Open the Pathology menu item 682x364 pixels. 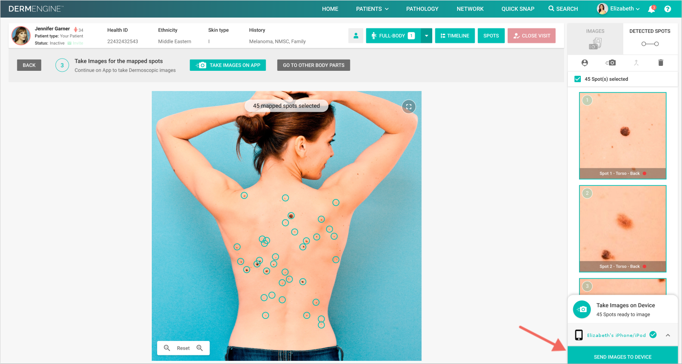pos(422,9)
